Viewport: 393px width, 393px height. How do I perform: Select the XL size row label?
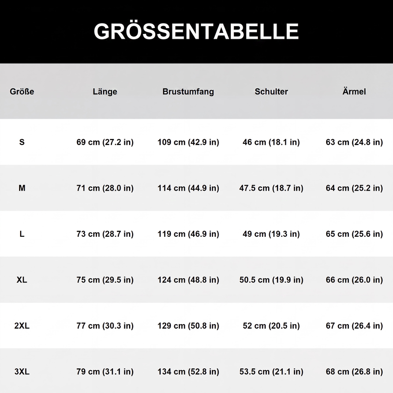22,280
